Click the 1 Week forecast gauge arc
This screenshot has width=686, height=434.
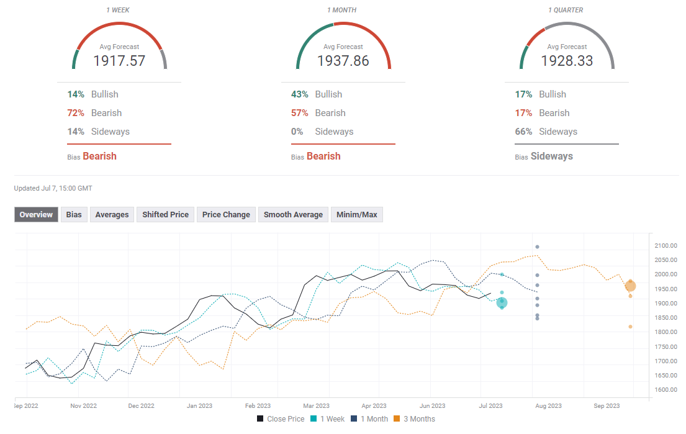(119, 25)
